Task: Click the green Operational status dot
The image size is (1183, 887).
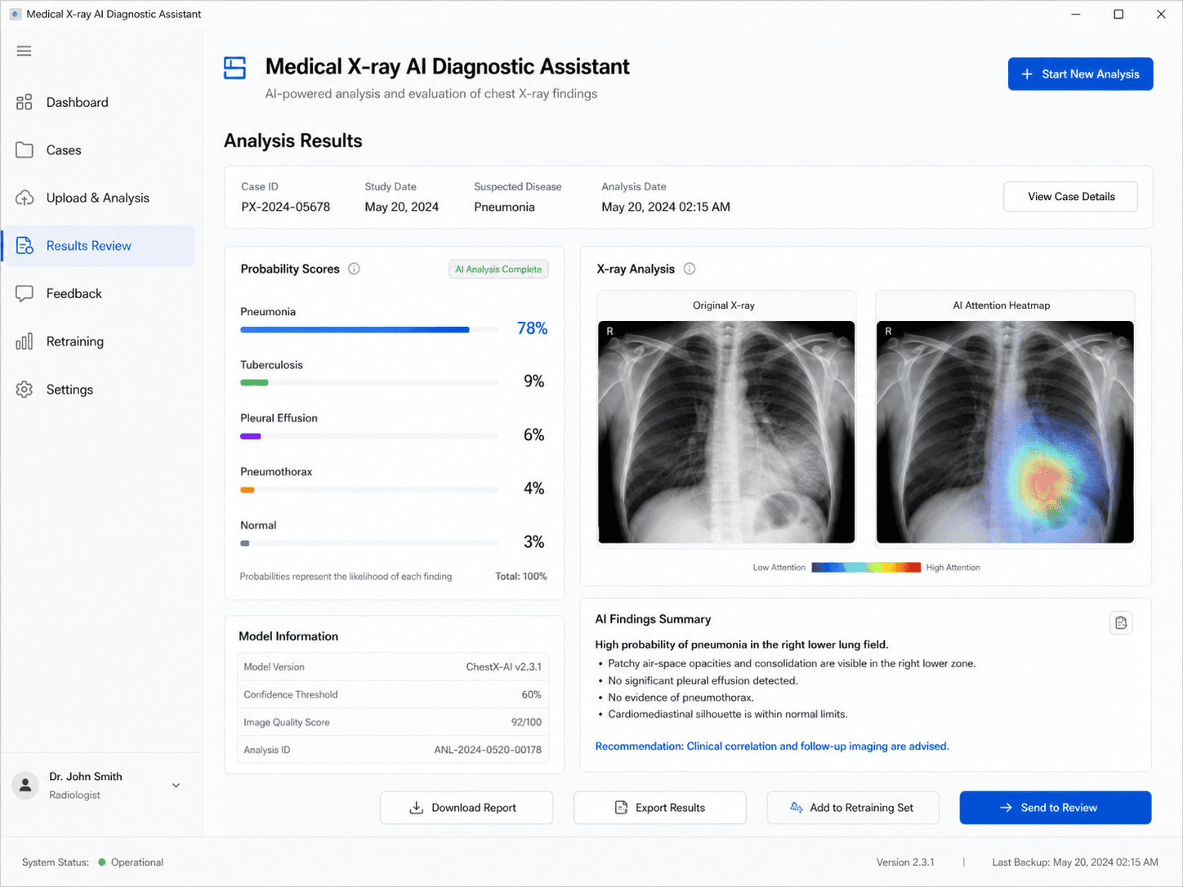Action: (x=102, y=862)
